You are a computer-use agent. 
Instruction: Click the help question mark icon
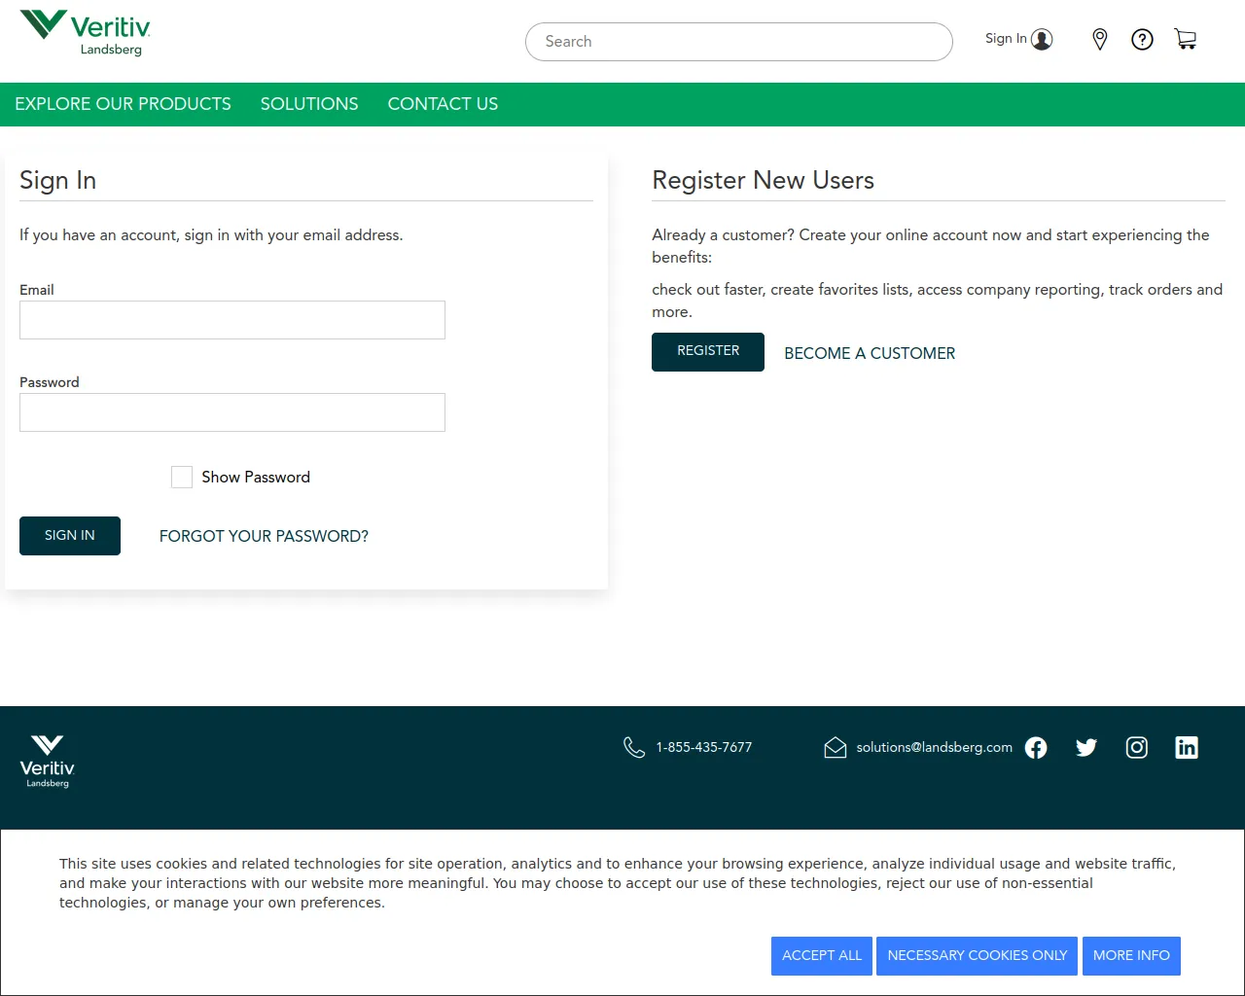1142,39
